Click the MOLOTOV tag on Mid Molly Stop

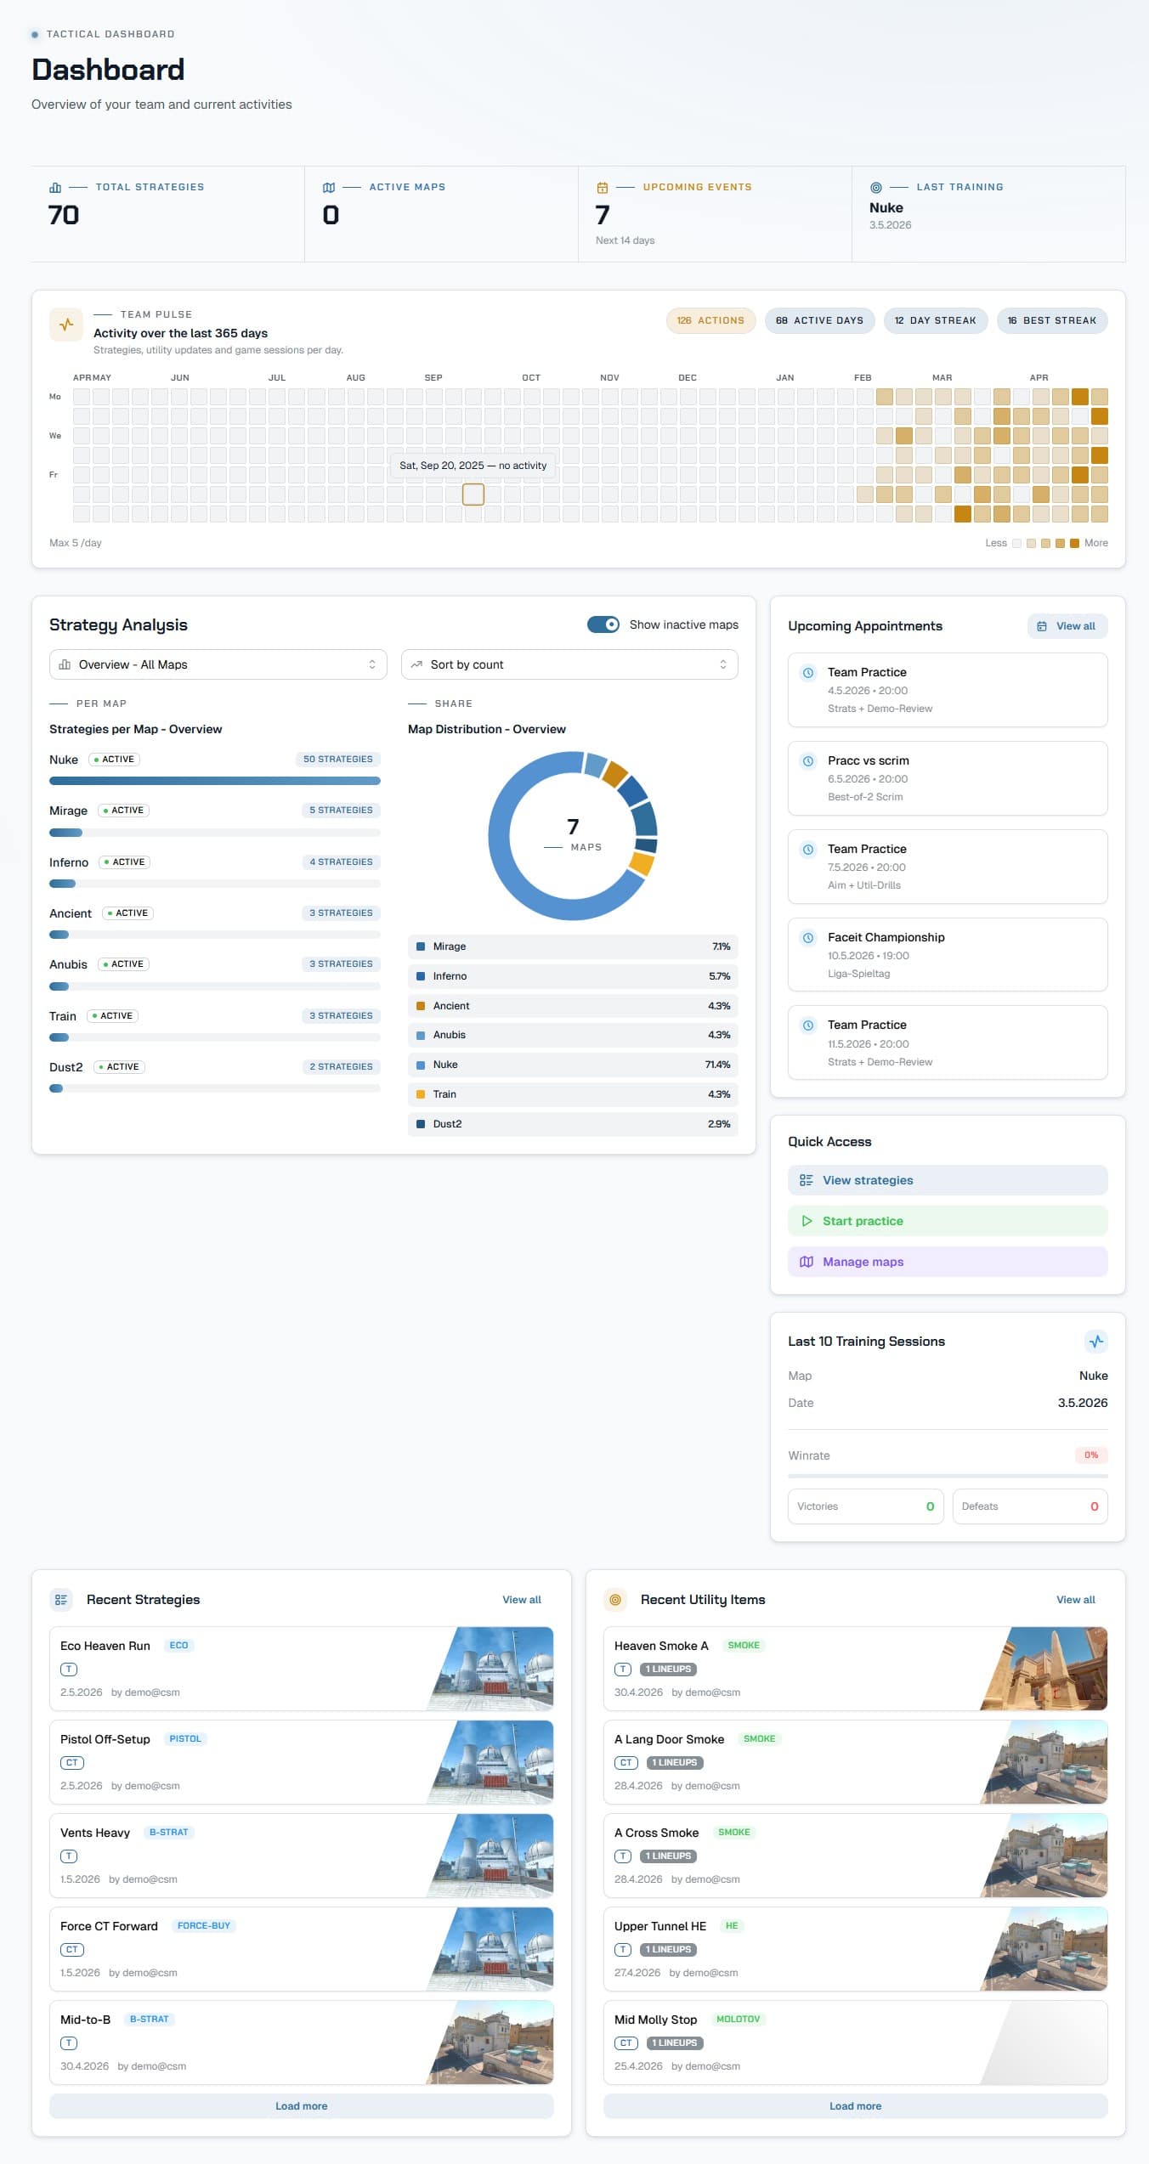[738, 2020]
